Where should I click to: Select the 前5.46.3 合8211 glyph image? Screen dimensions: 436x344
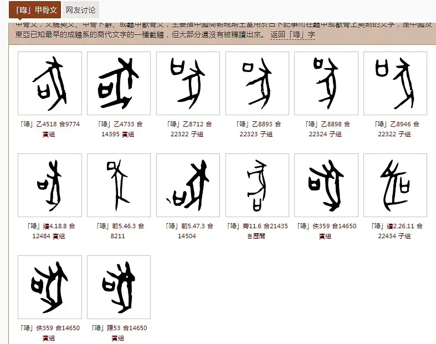coord(119,185)
